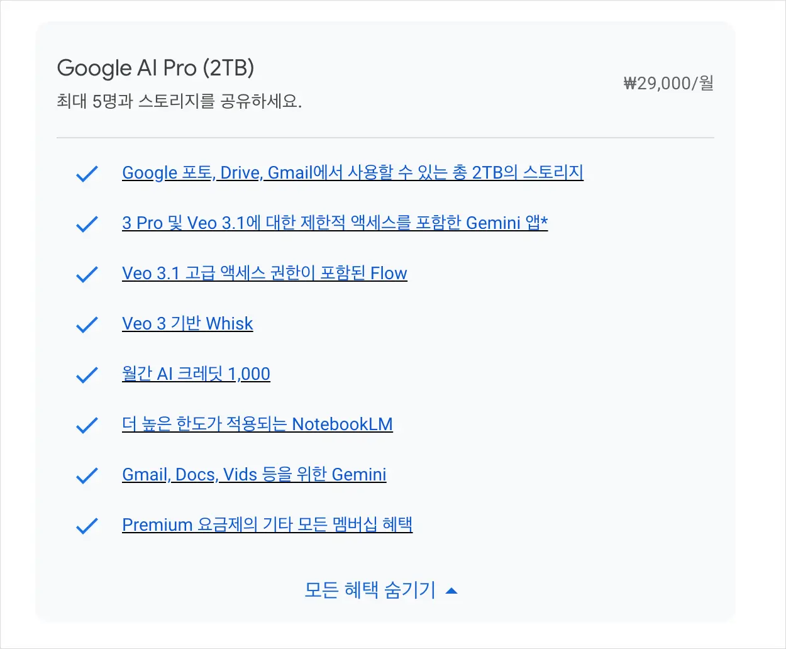786x649 pixels.
Task: Click the checkmark beside 2TB storage benefit
Action: [87, 173]
